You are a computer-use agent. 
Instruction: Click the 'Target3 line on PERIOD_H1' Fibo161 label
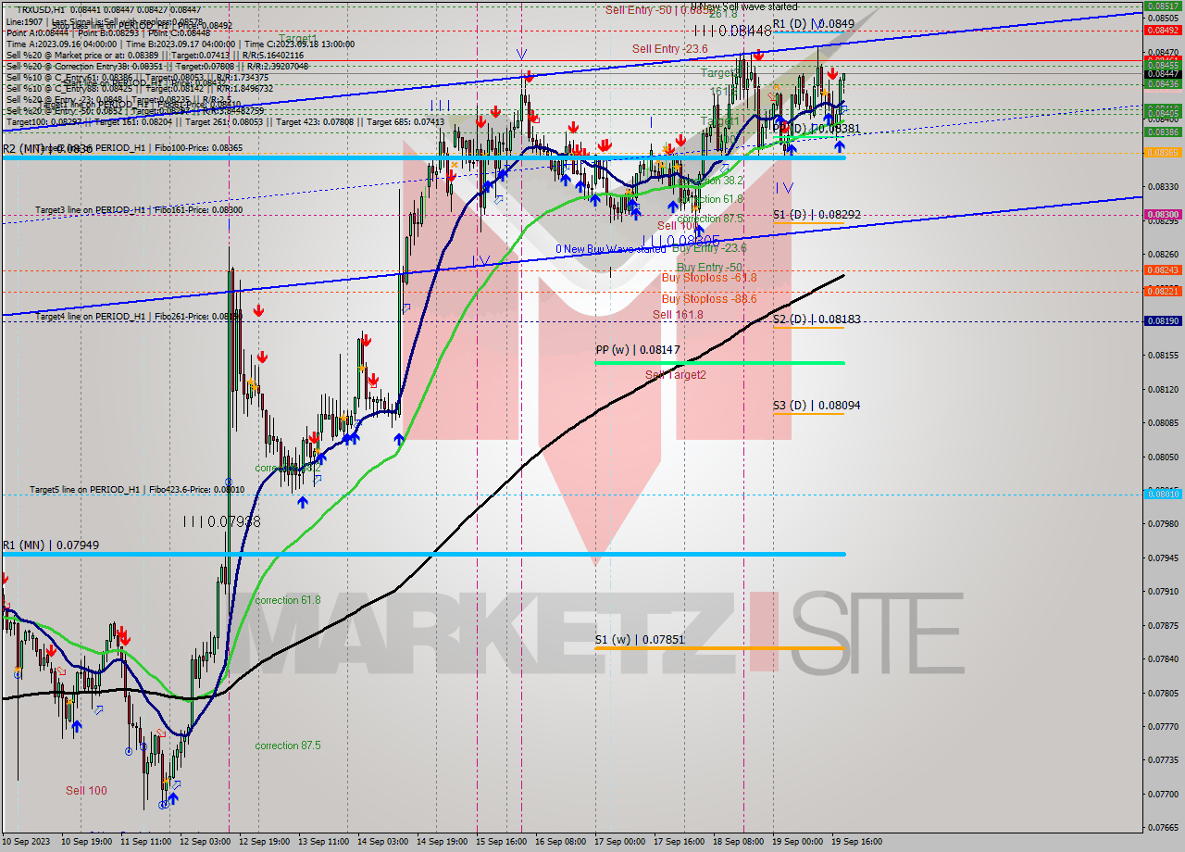point(139,210)
